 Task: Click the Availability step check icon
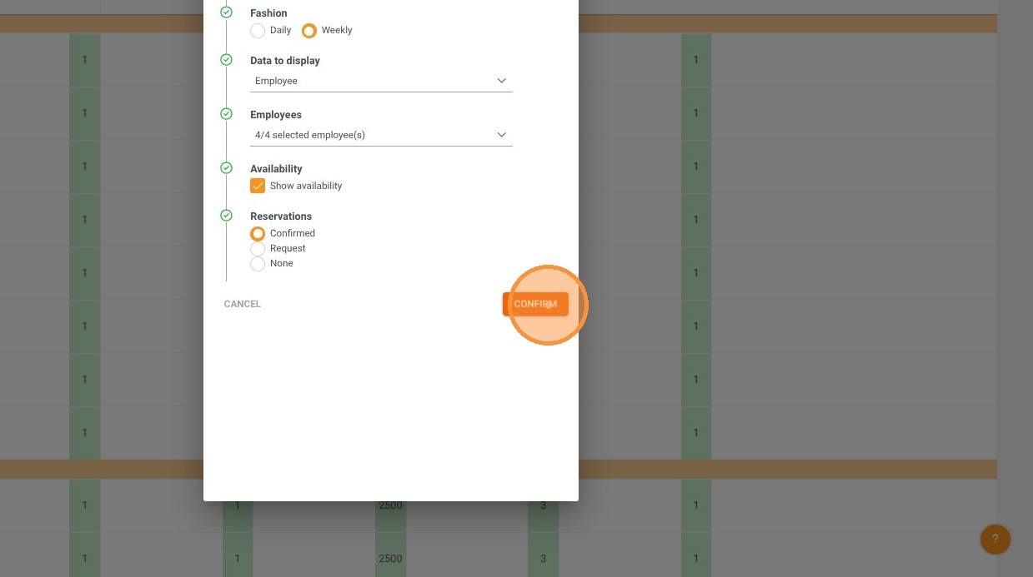[226, 168]
